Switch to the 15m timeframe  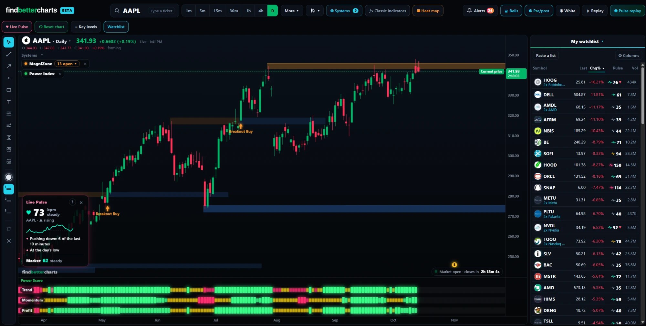(x=217, y=11)
